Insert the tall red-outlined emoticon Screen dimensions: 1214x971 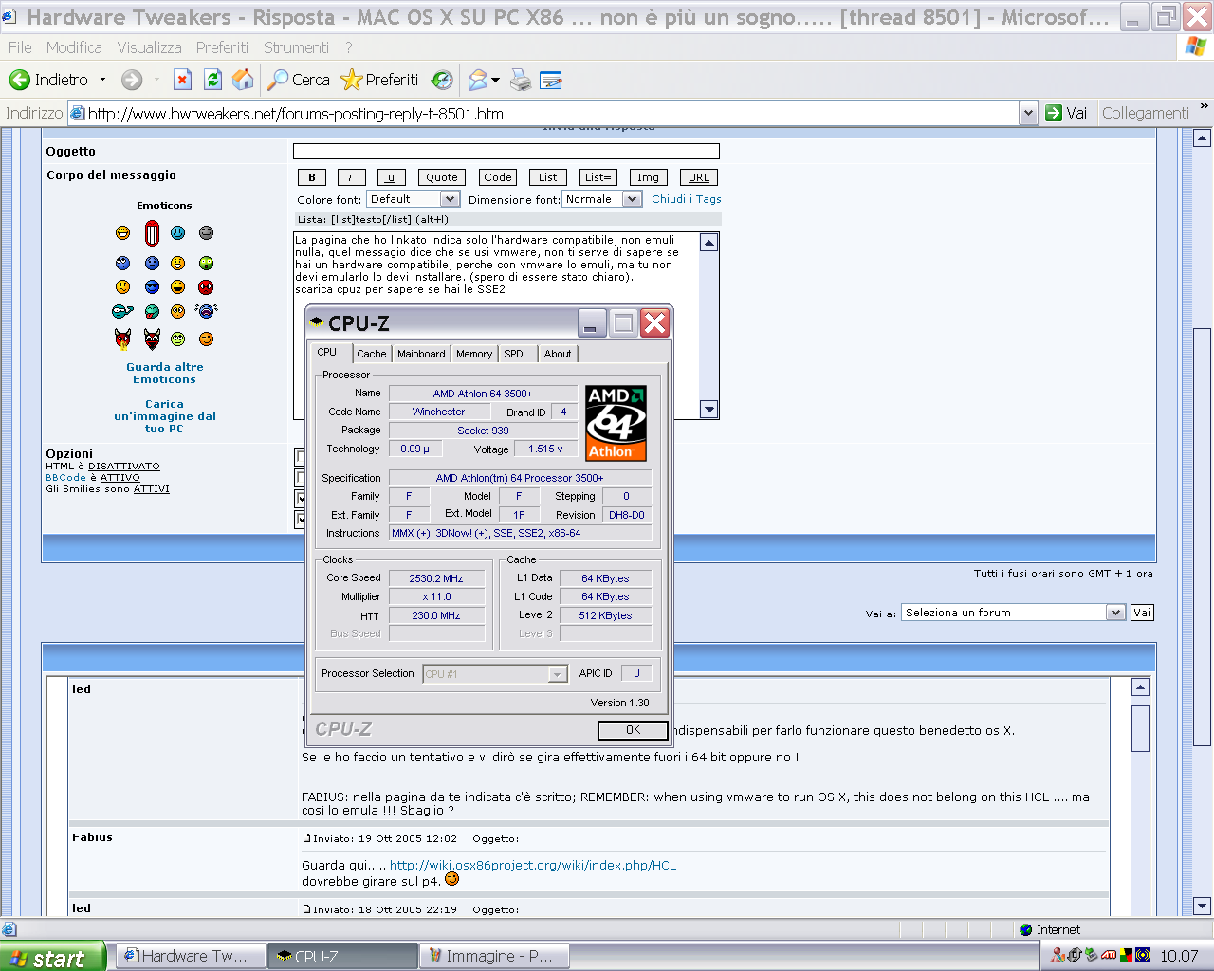[x=152, y=233]
